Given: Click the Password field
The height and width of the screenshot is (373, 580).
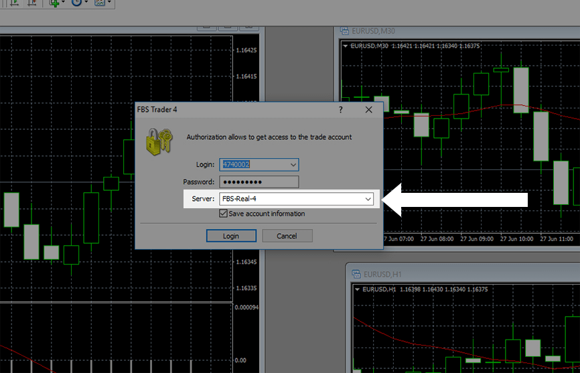Looking at the screenshot, I should click(259, 182).
